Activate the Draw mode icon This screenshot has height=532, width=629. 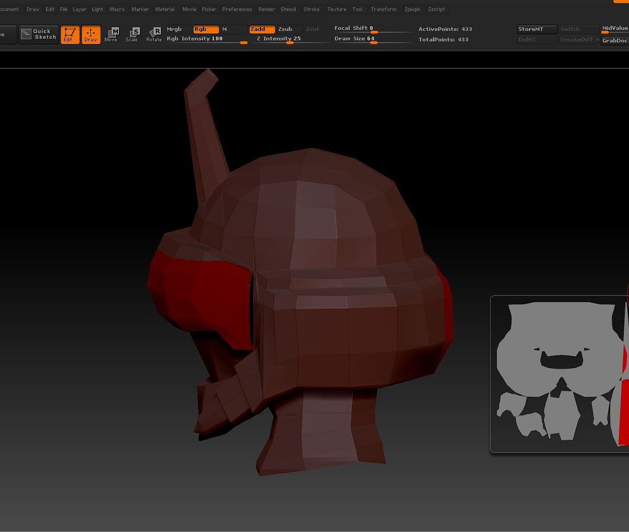[91, 34]
